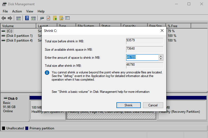The height and width of the screenshot is (138, 208).
Task: Click the Show/Hide Console Tree icon
Action: [19, 18]
